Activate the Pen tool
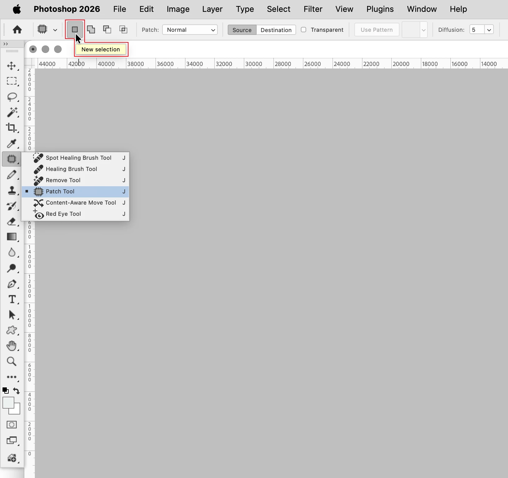 click(x=12, y=284)
